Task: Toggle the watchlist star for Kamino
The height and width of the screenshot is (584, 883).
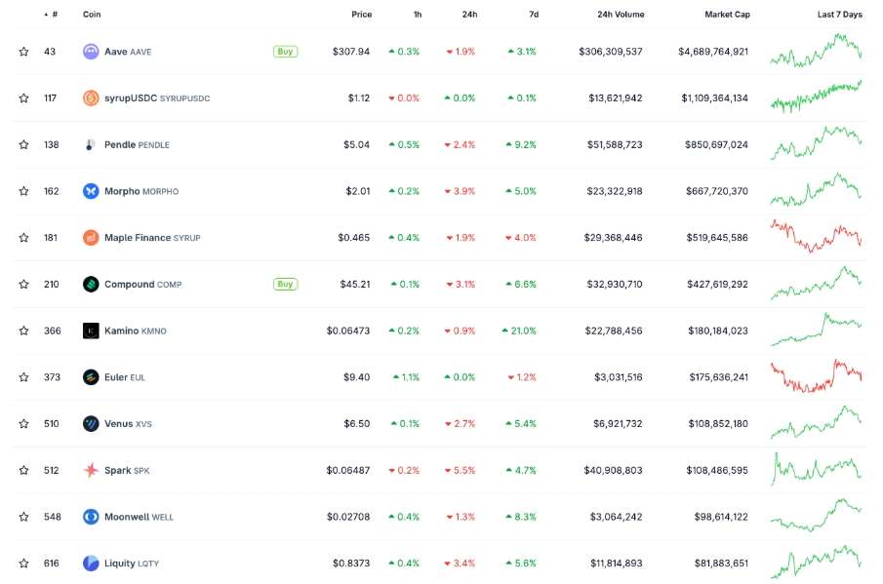Action: [23, 330]
